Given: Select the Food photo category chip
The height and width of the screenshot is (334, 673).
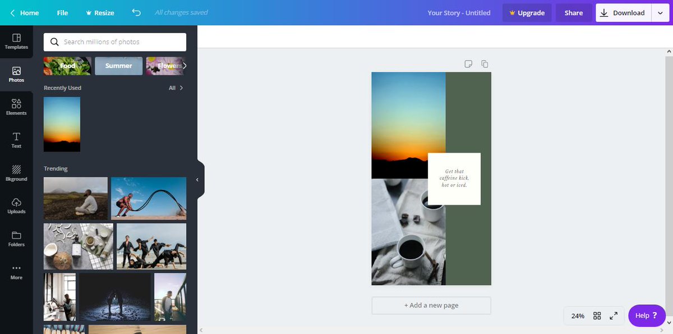Looking at the screenshot, I should coord(67,66).
